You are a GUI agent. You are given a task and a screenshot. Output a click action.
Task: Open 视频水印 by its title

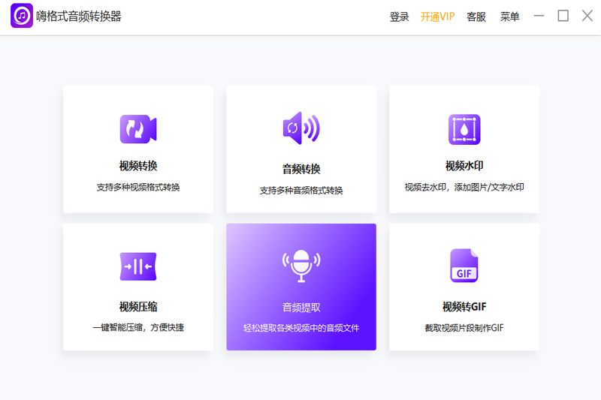(x=464, y=166)
